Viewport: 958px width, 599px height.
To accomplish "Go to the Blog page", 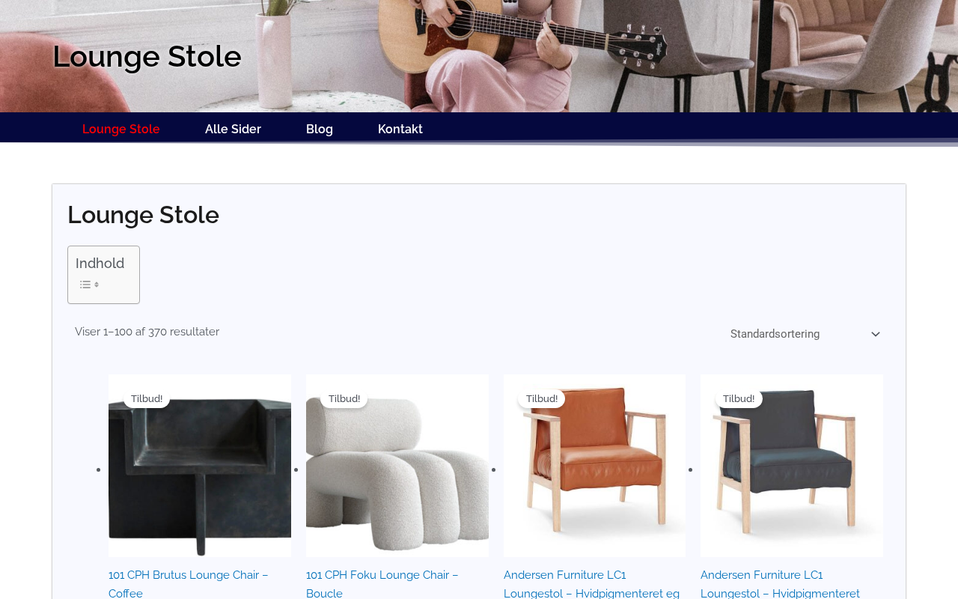I will [320, 129].
